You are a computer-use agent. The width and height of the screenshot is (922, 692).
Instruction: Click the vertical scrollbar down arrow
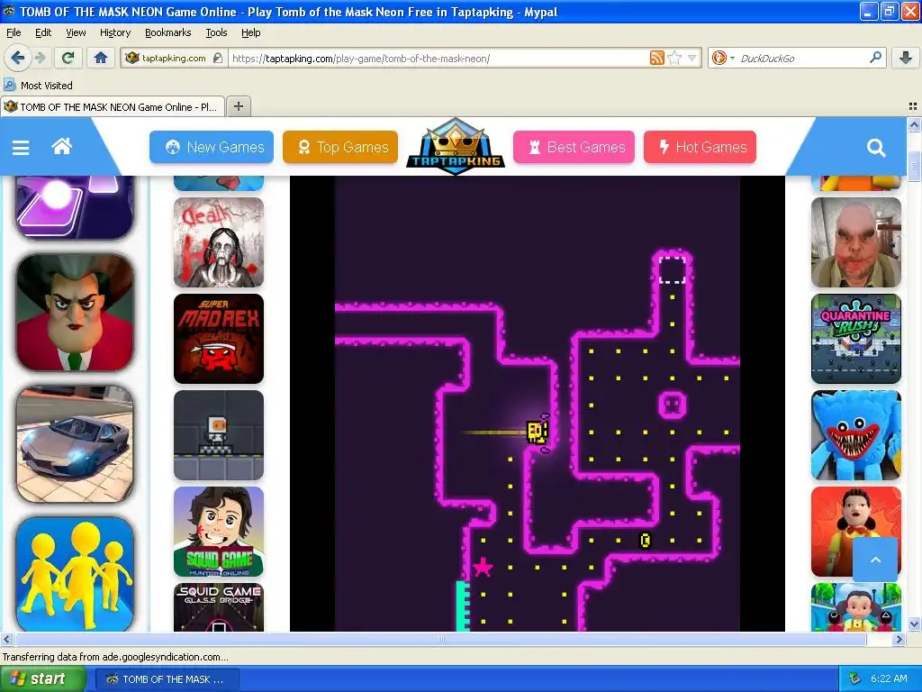(914, 624)
